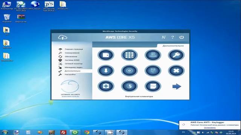The height and width of the screenshot is (135, 241).
Task: Click the green @ taskbar icon
Action: click(75, 132)
